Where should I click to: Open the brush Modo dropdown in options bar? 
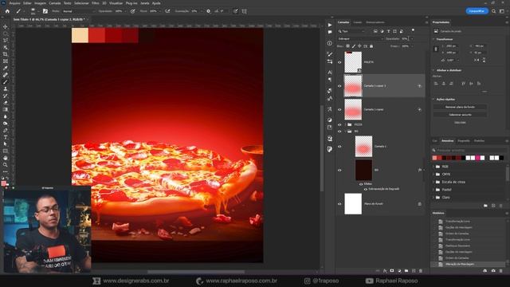pyautogui.click(x=79, y=11)
